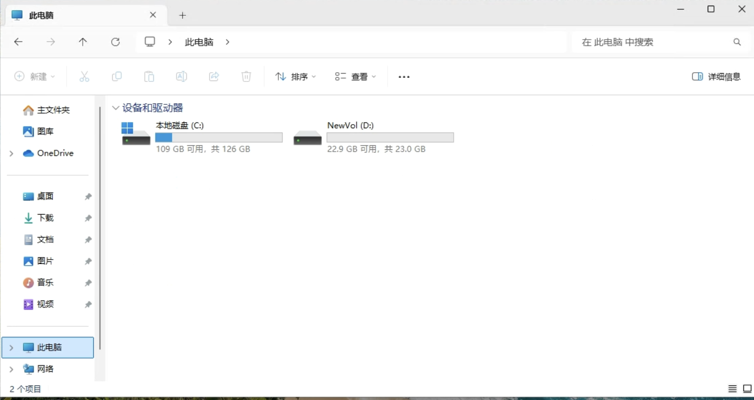Click the search magnifier icon
Image resolution: width=754 pixels, height=400 pixels.
737,42
